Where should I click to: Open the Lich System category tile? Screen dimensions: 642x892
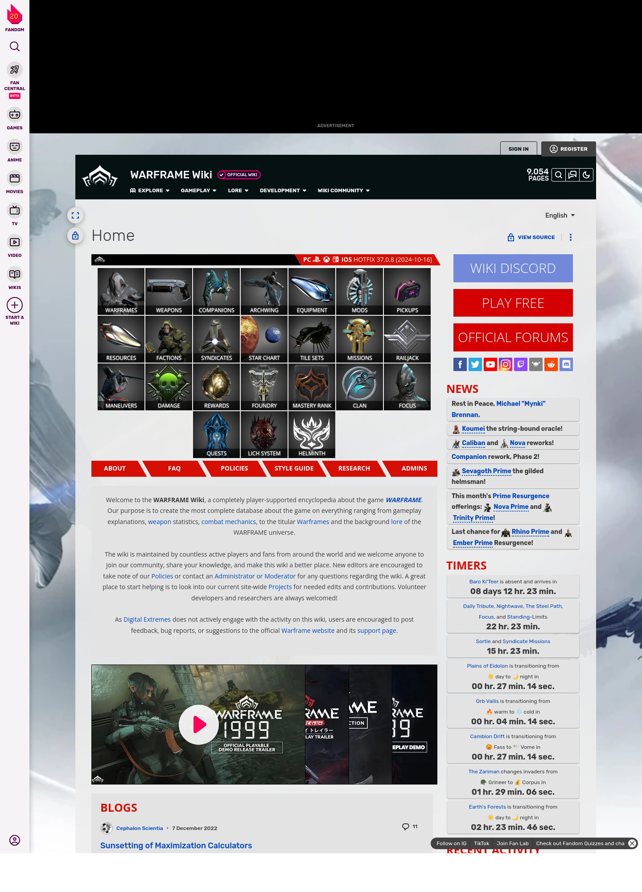point(264,434)
